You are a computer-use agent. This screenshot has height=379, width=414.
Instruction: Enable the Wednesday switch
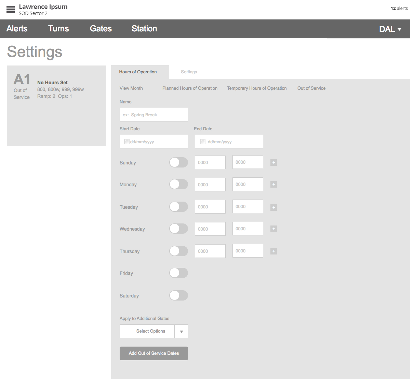[x=178, y=229]
